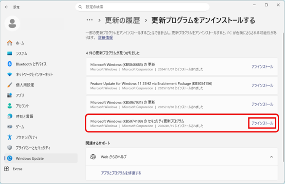Open the Extras sidebar item
Screen dimensions: 285x184
click(x=18, y=169)
